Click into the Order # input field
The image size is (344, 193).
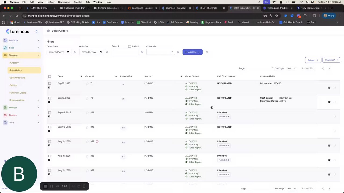coord(125,52)
